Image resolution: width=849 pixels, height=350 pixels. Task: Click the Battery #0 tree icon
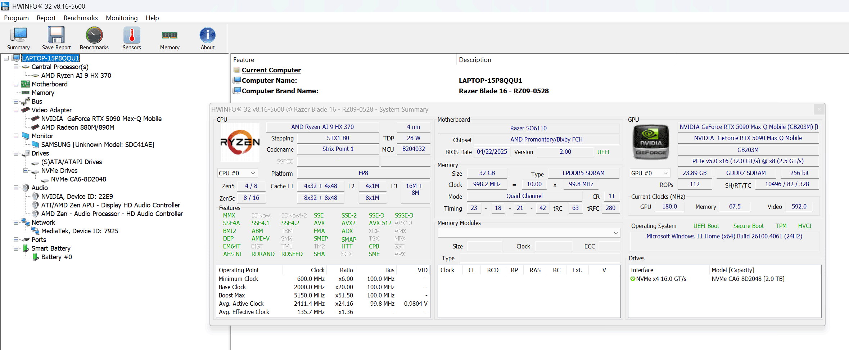point(35,257)
